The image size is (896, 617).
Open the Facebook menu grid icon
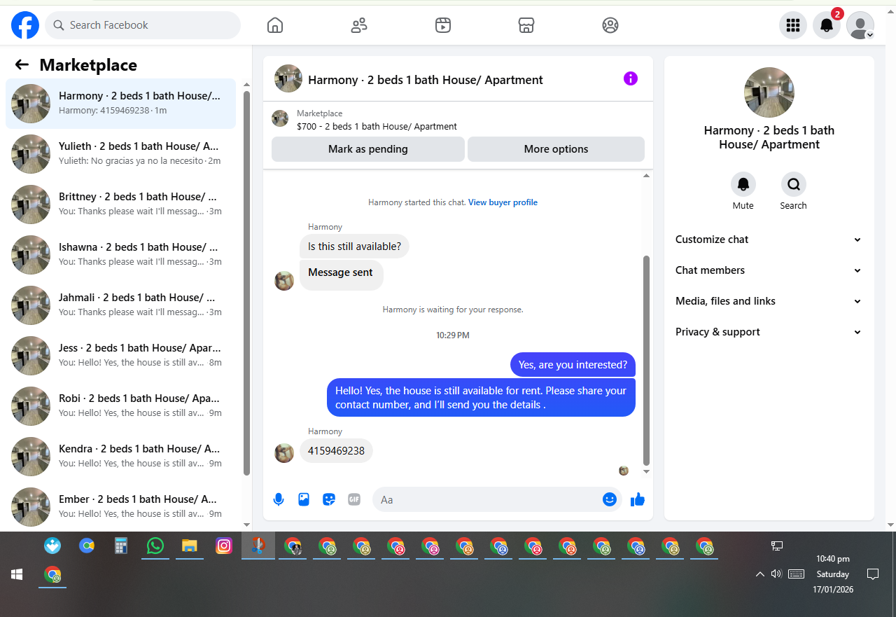[x=793, y=25]
